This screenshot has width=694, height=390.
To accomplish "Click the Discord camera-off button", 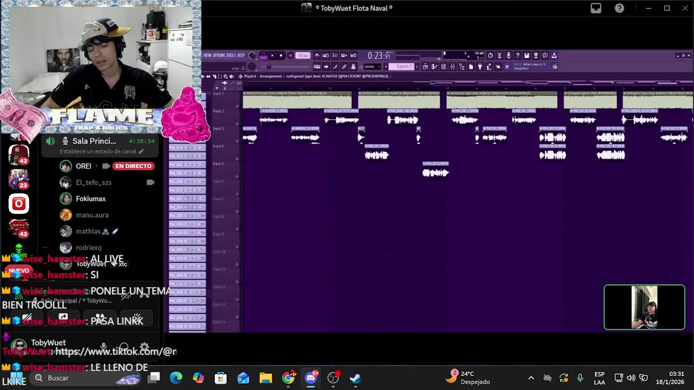I will tap(27, 318).
